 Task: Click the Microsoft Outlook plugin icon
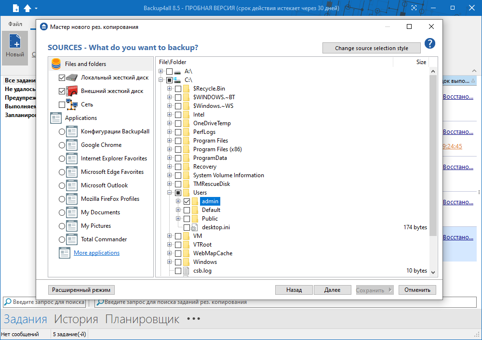pos(72,185)
